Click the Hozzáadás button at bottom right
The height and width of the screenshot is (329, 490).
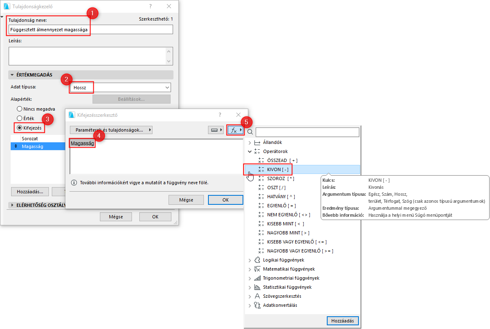tap(343, 321)
